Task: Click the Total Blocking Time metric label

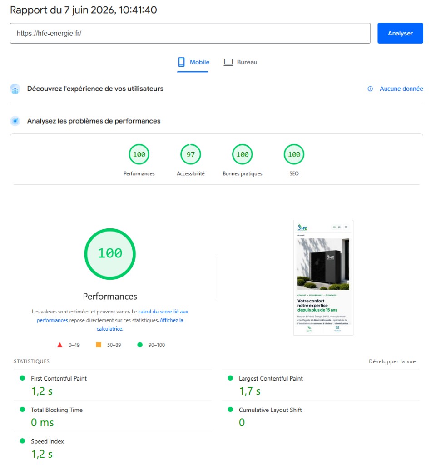Action: (57, 410)
